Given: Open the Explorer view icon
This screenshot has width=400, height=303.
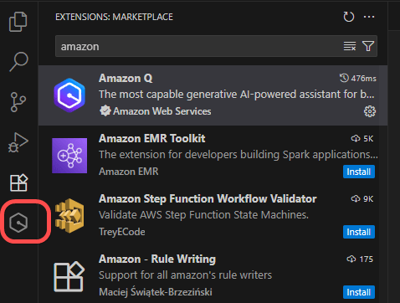Looking at the screenshot, I should [18, 22].
